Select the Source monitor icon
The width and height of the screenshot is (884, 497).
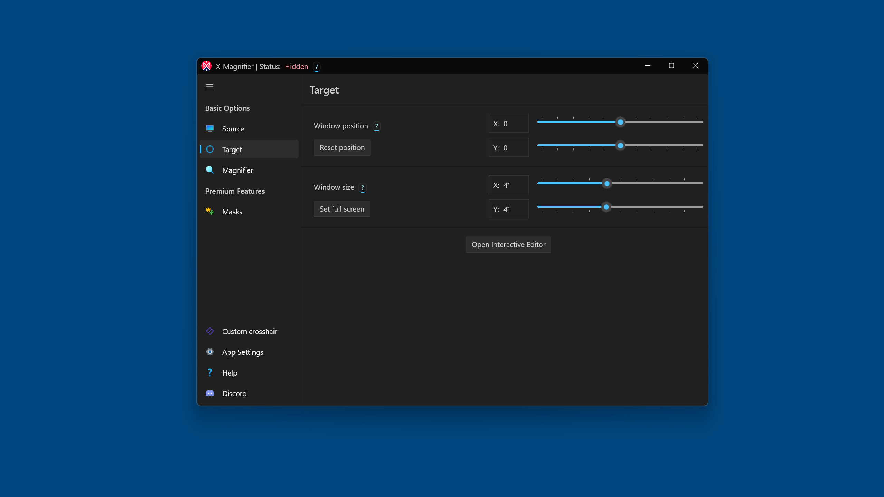[x=210, y=128]
